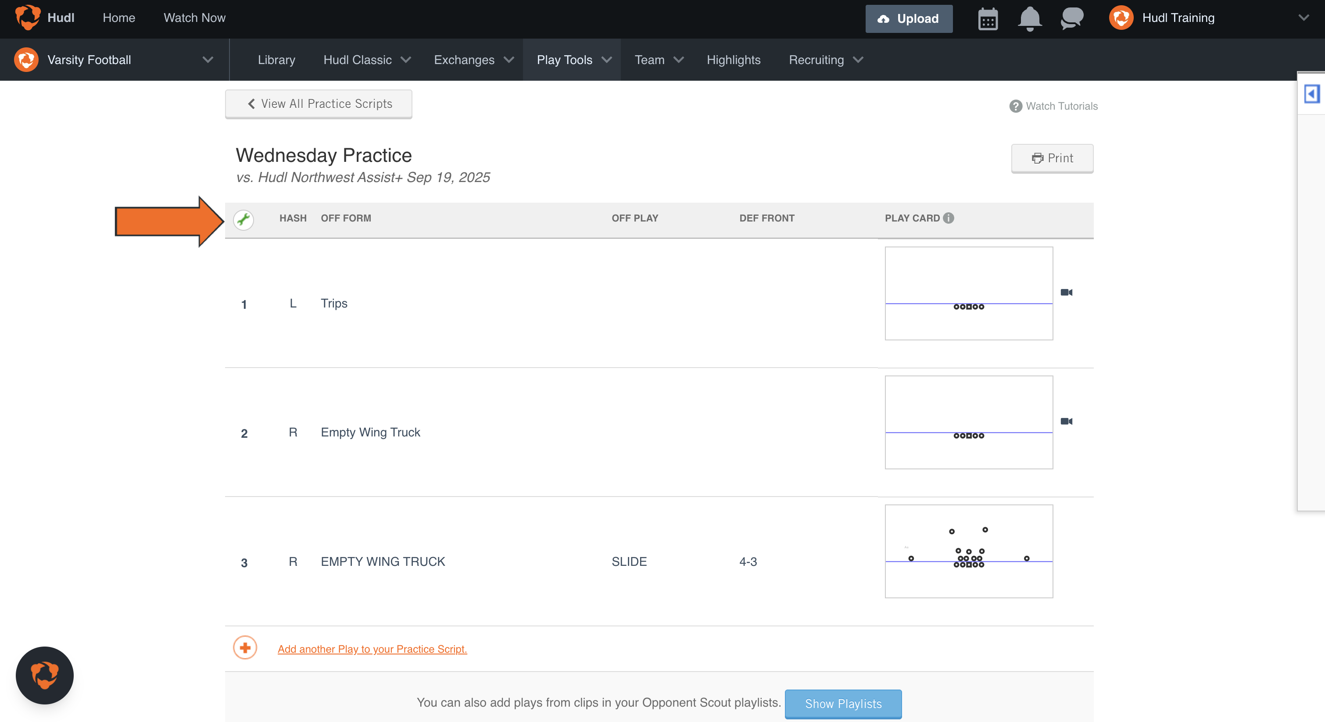Open Watch Now
This screenshot has height=722, width=1325.
pyautogui.click(x=194, y=18)
